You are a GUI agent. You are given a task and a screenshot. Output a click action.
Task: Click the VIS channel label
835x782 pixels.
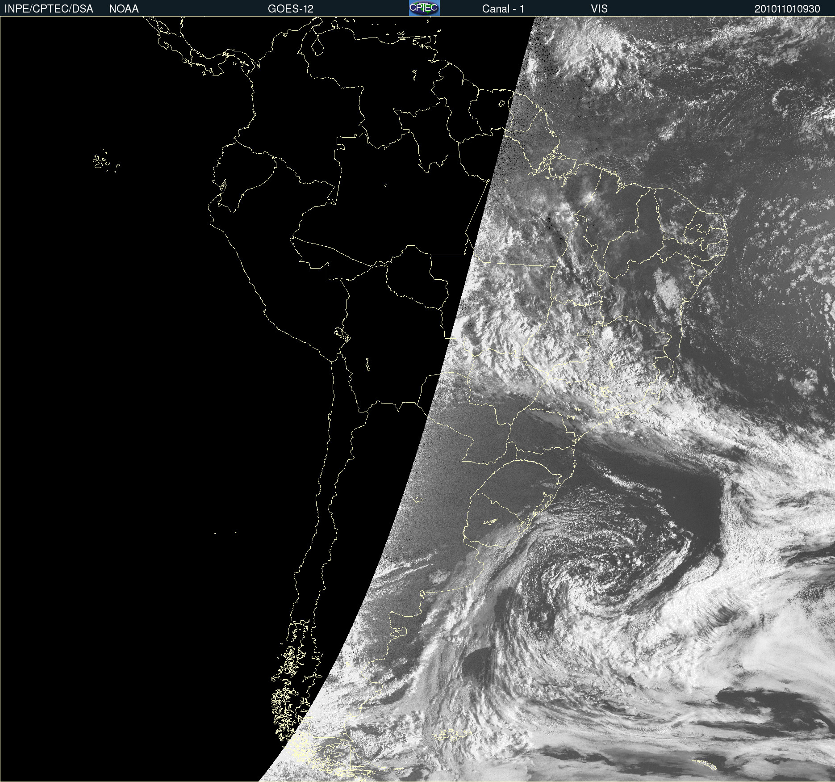599,9
